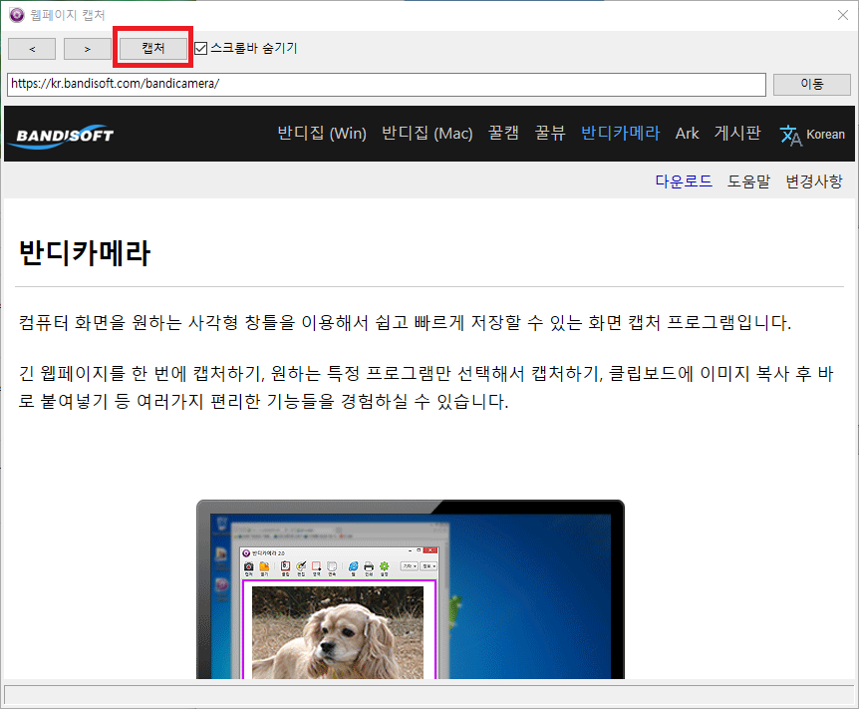Click the 웹페이지 캡처 window app icon
The height and width of the screenshot is (709, 859).
click(17, 15)
